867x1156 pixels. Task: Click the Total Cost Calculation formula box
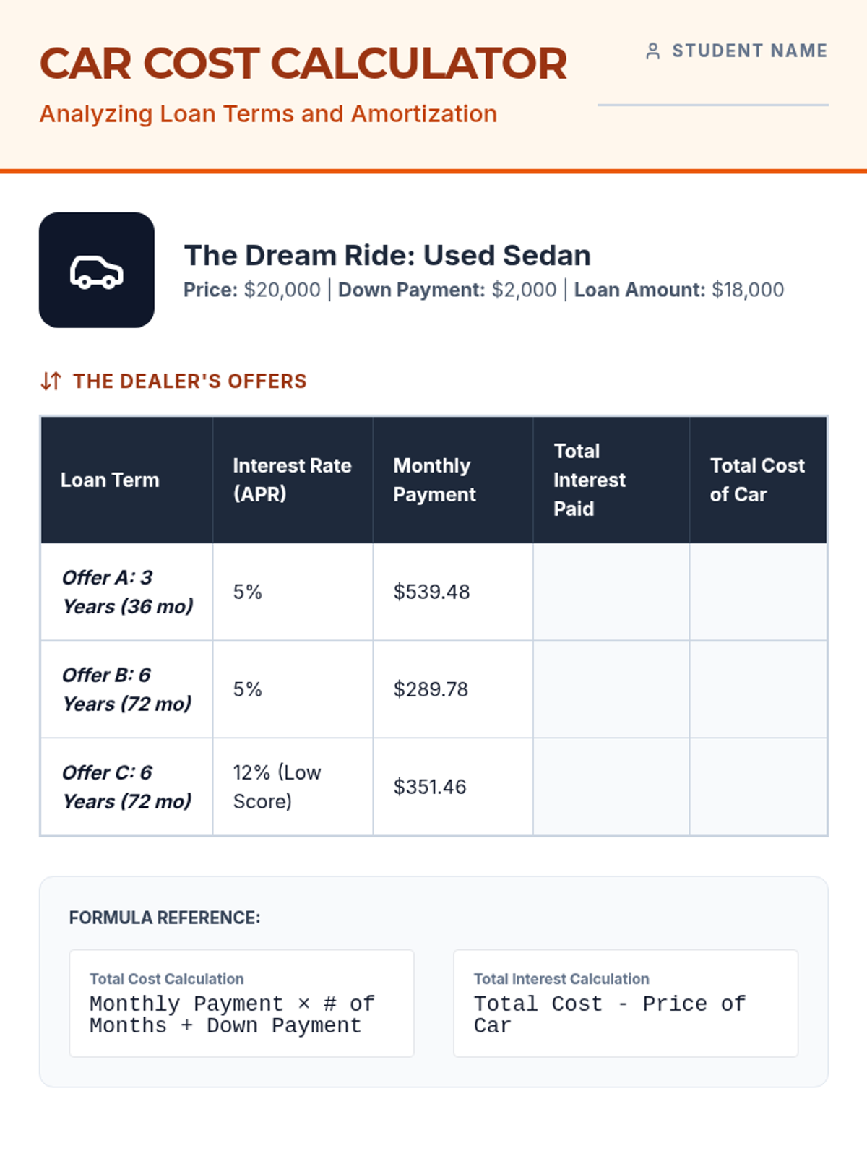coord(241,1004)
